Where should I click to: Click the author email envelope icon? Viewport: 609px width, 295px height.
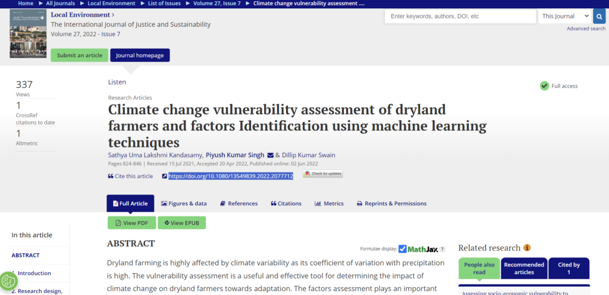click(270, 155)
